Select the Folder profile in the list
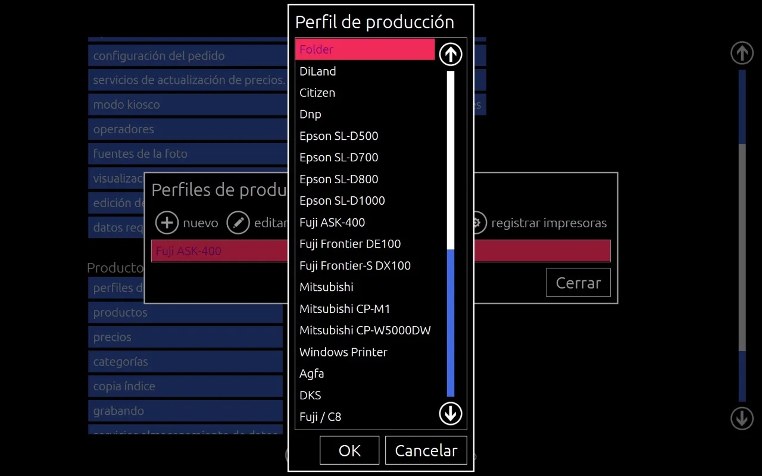The height and width of the screenshot is (476, 762). [x=365, y=49]
